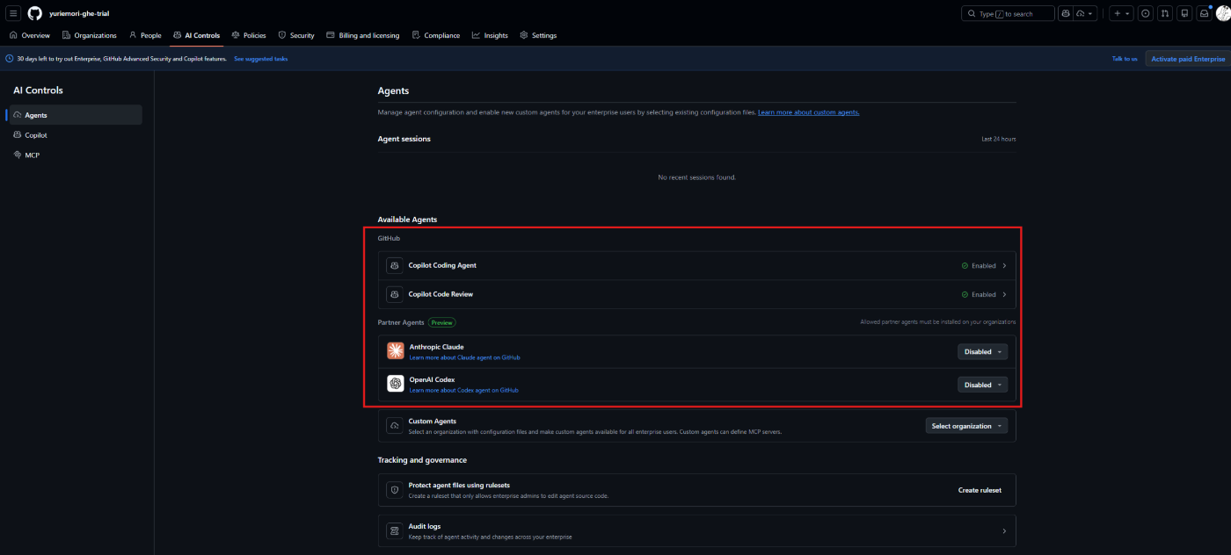Click the Anthropic Claude logo icon
1231x555 pixels.
click(x=396, y=350)
